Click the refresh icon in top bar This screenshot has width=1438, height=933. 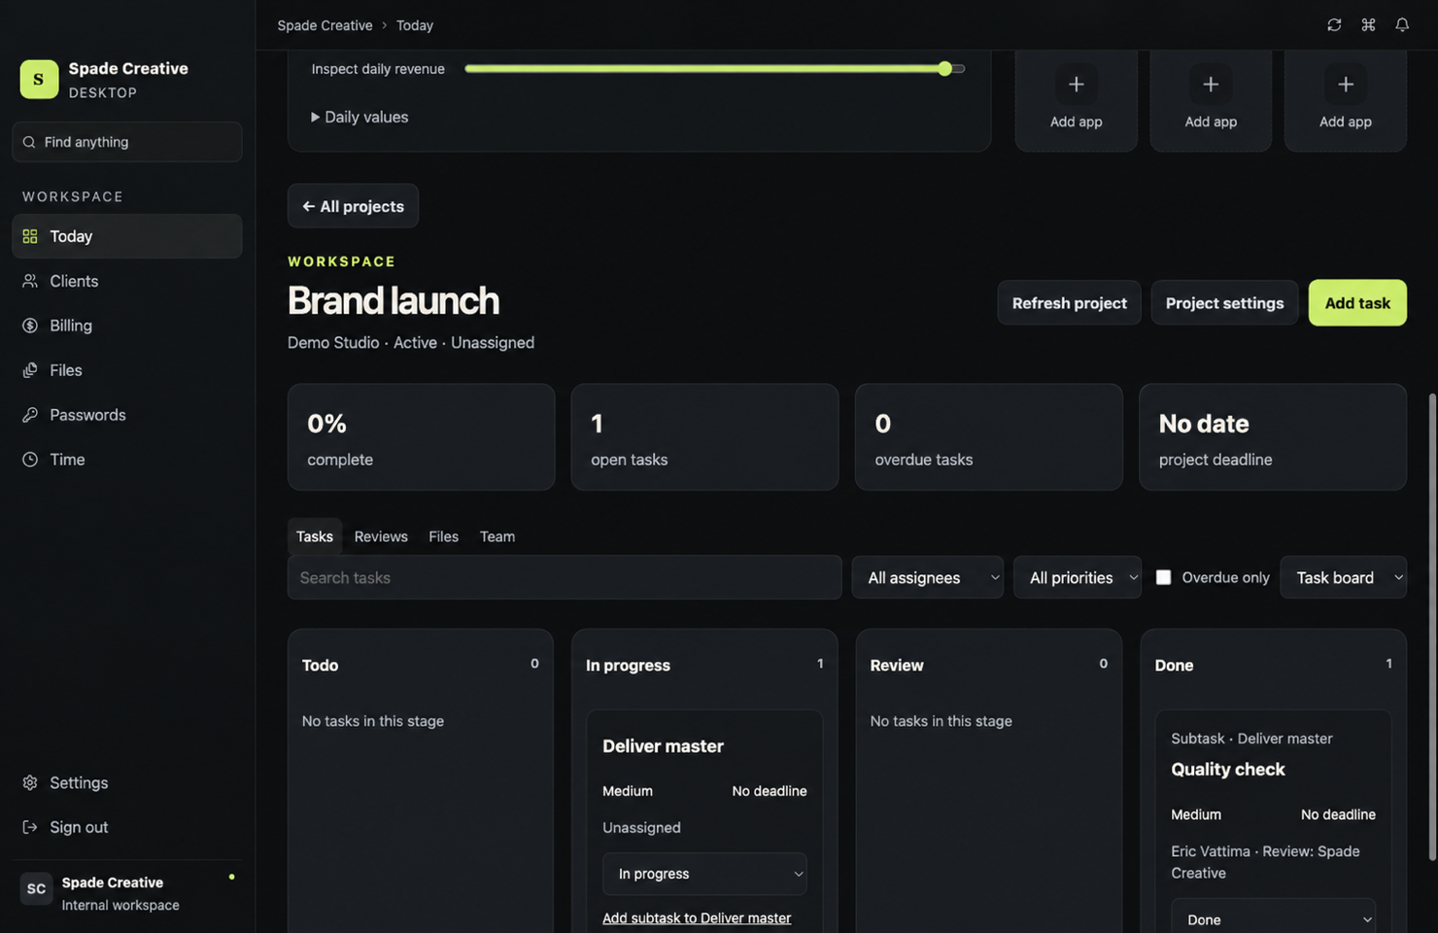pyautogui.click(x=1334, y=25)
